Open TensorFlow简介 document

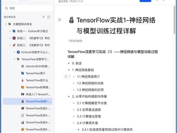coord(35,73)
